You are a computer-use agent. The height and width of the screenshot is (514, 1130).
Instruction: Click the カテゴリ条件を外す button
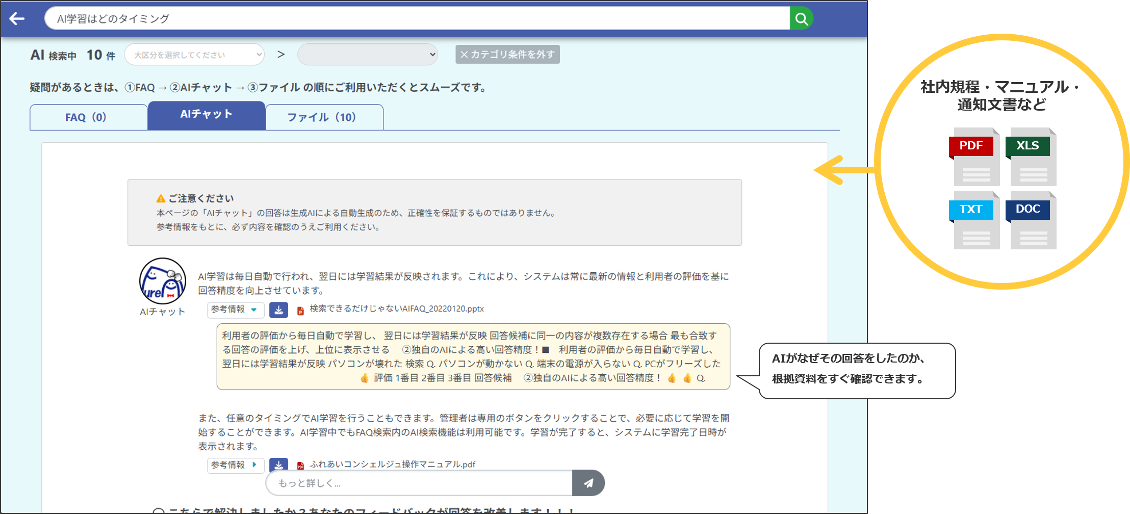pos(507,55)
